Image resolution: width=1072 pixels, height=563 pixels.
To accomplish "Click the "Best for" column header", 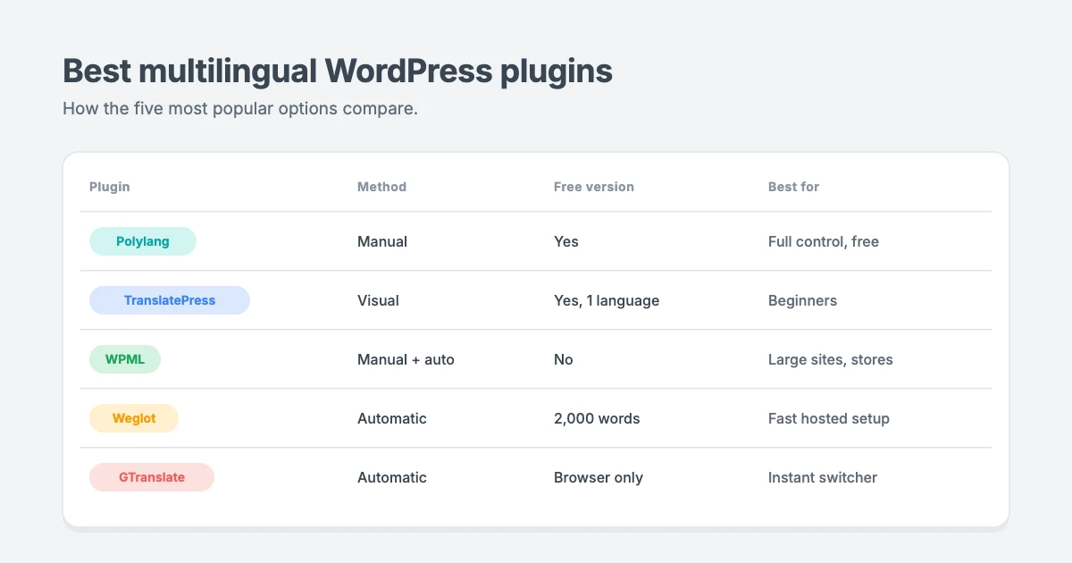I will [x=793, y=187].
